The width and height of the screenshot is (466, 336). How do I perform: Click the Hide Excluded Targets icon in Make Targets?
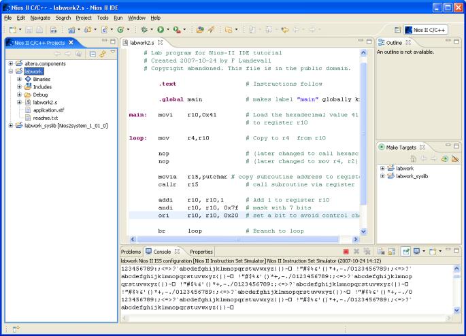(x=454, y=158)
